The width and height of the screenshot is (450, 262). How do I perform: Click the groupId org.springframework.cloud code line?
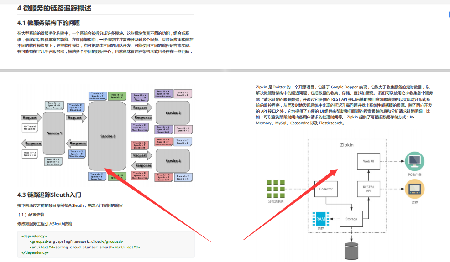[76, 241]
